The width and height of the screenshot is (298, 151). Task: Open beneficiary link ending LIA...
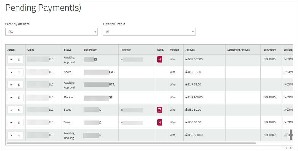pos(100,72)
